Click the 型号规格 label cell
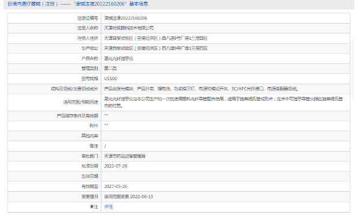 pos(55,78)
